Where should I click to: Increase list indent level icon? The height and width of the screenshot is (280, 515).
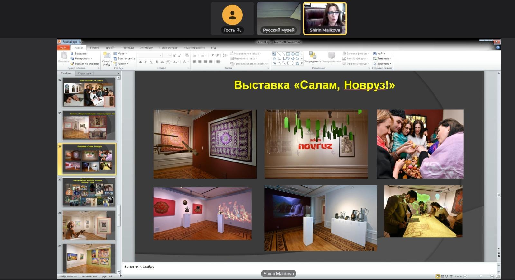click(217, 55)
